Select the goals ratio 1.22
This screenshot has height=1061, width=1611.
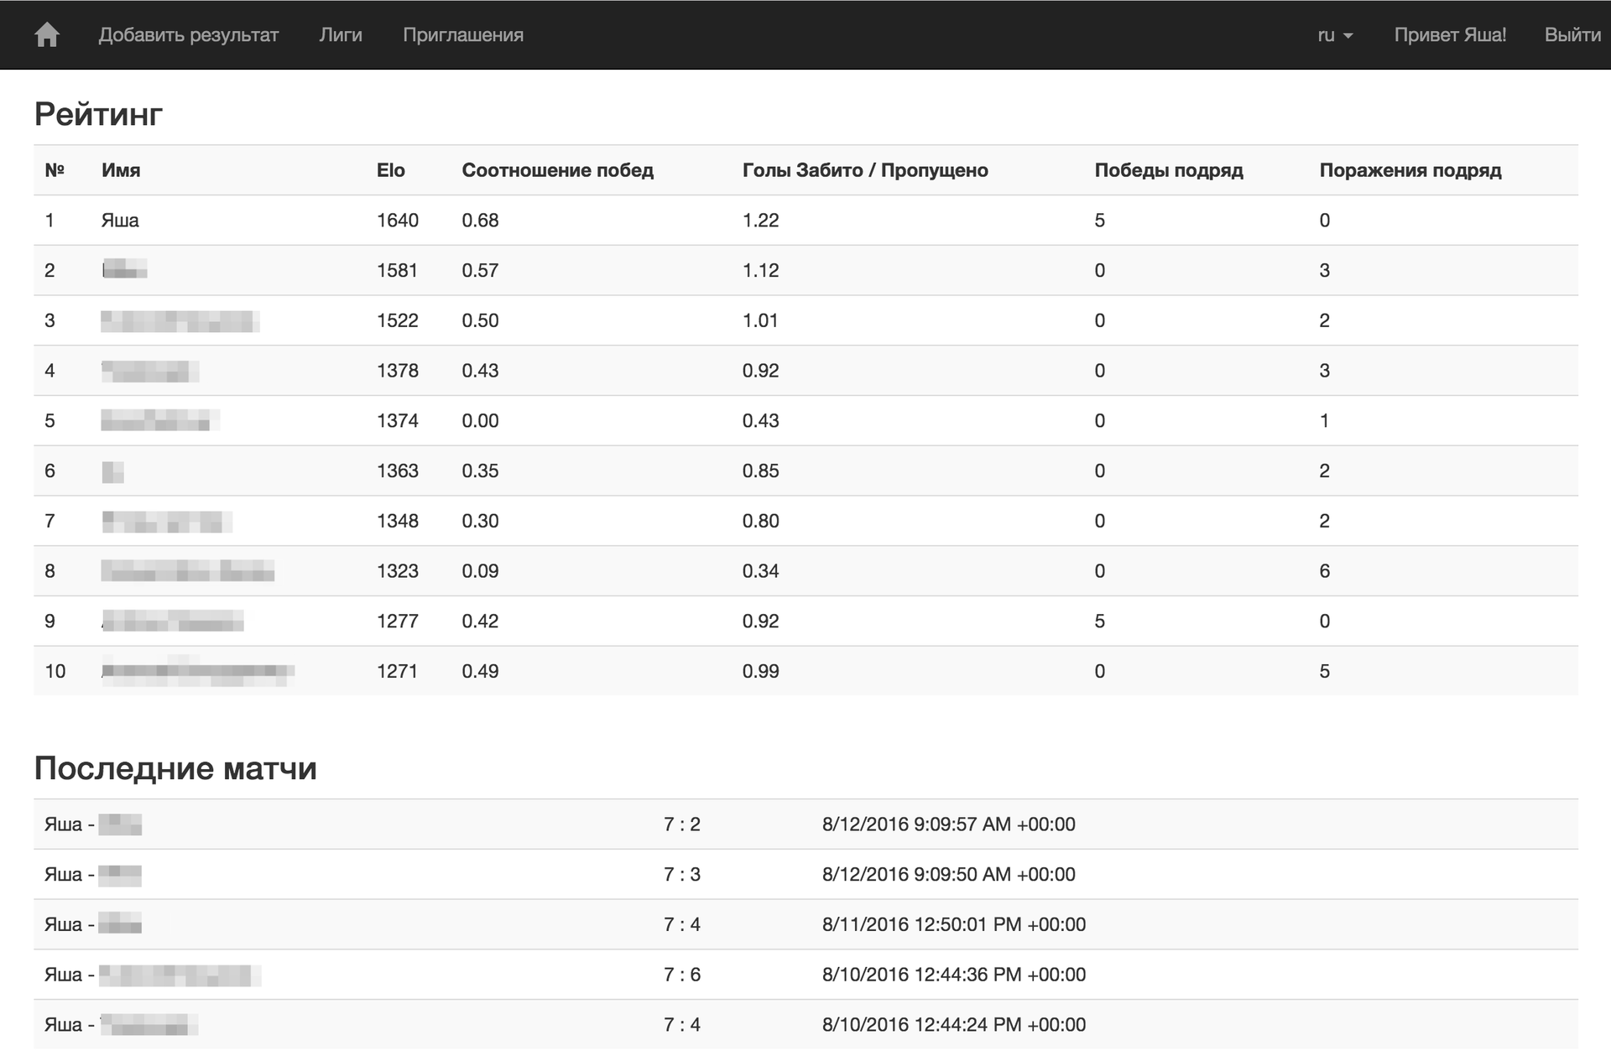click(x=761, y=221)
